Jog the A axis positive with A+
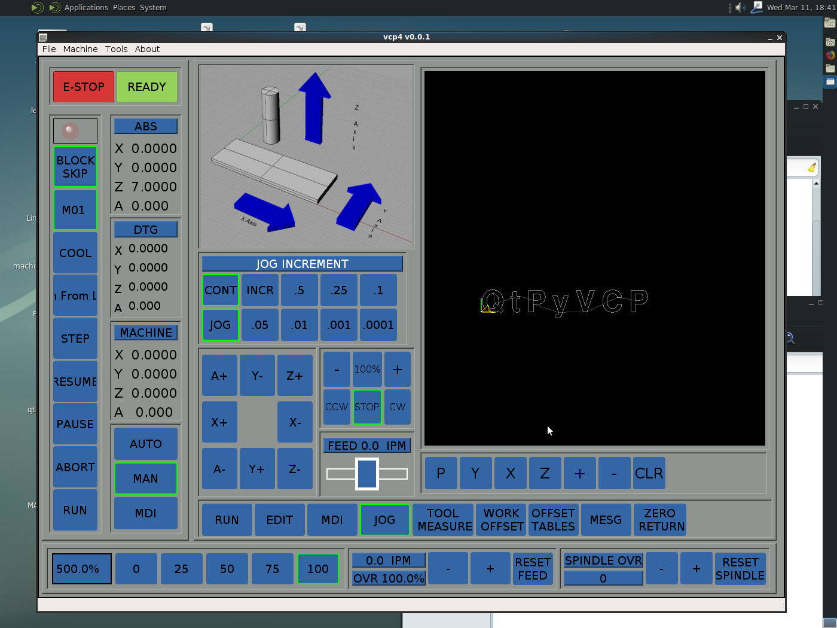The image size is (837, 628). (219, 376)
